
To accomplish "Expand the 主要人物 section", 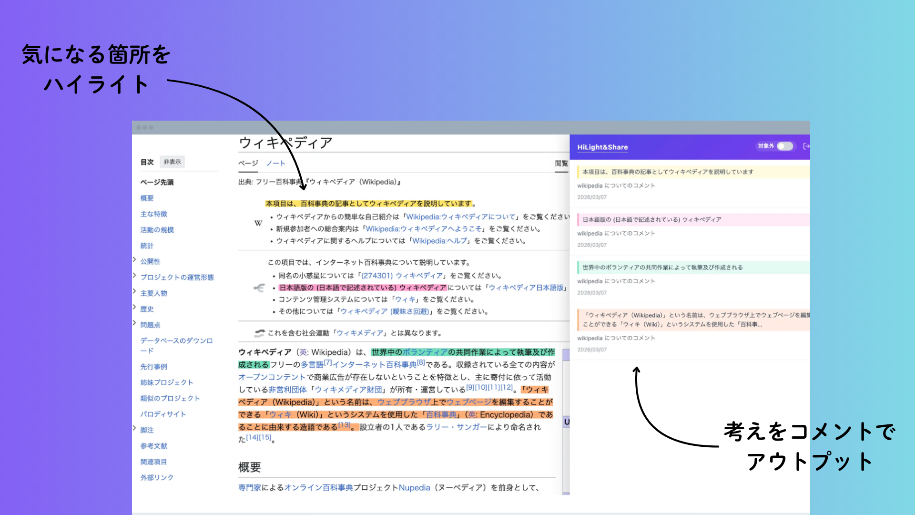I will pyautogui.click(x=135, y=293).
